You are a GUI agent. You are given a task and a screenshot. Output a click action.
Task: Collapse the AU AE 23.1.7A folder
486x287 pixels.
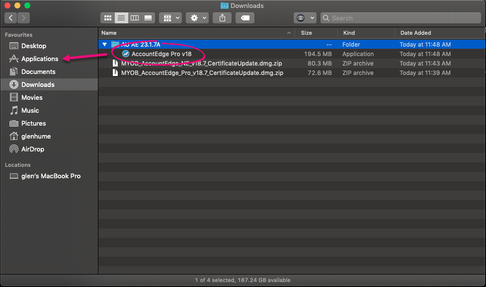point(104,45)
